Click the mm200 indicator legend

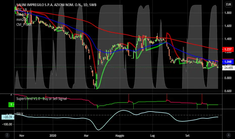tap(22, 19)
